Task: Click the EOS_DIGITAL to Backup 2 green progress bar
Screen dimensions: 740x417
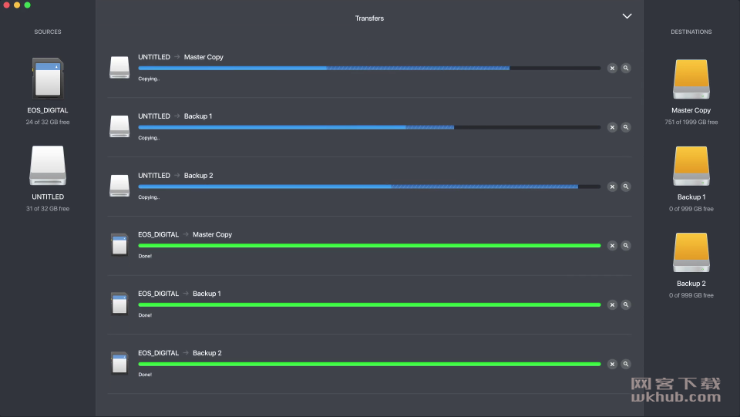Action: click(x=369, y=364)
